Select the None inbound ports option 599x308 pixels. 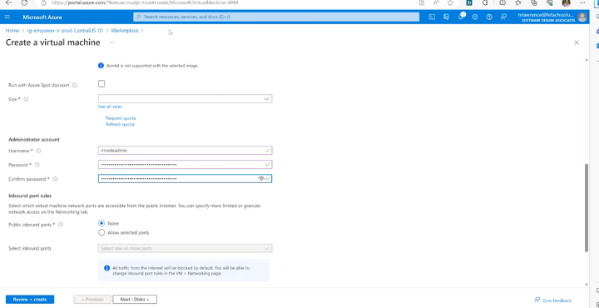pos(101,223)
